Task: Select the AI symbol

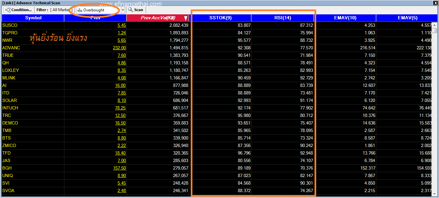Action: click(4, 85)
